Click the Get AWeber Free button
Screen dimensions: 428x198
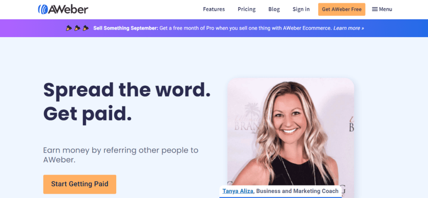tap(341, 9)
